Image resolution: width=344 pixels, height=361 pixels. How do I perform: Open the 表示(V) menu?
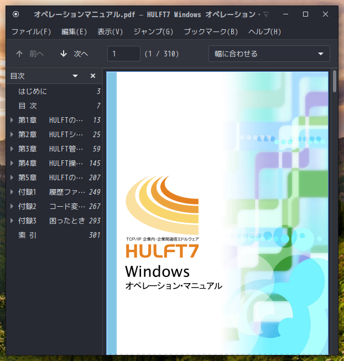tap(110, 32)
